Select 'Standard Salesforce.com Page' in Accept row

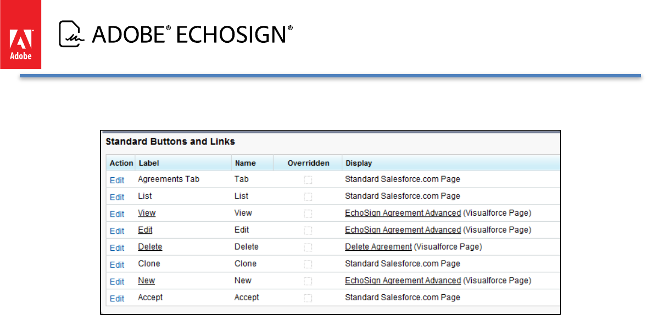tap(402, 297)
